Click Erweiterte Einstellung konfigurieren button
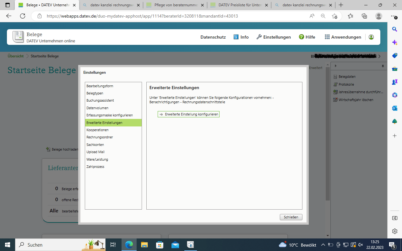This screenshot has width=402, height=251. tap(188, 115)
